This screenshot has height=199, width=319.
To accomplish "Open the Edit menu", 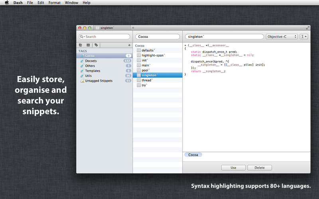I will (41, 3).
